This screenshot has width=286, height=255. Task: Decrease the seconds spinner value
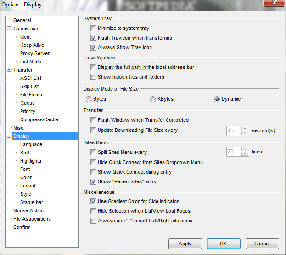coord(245,133)
